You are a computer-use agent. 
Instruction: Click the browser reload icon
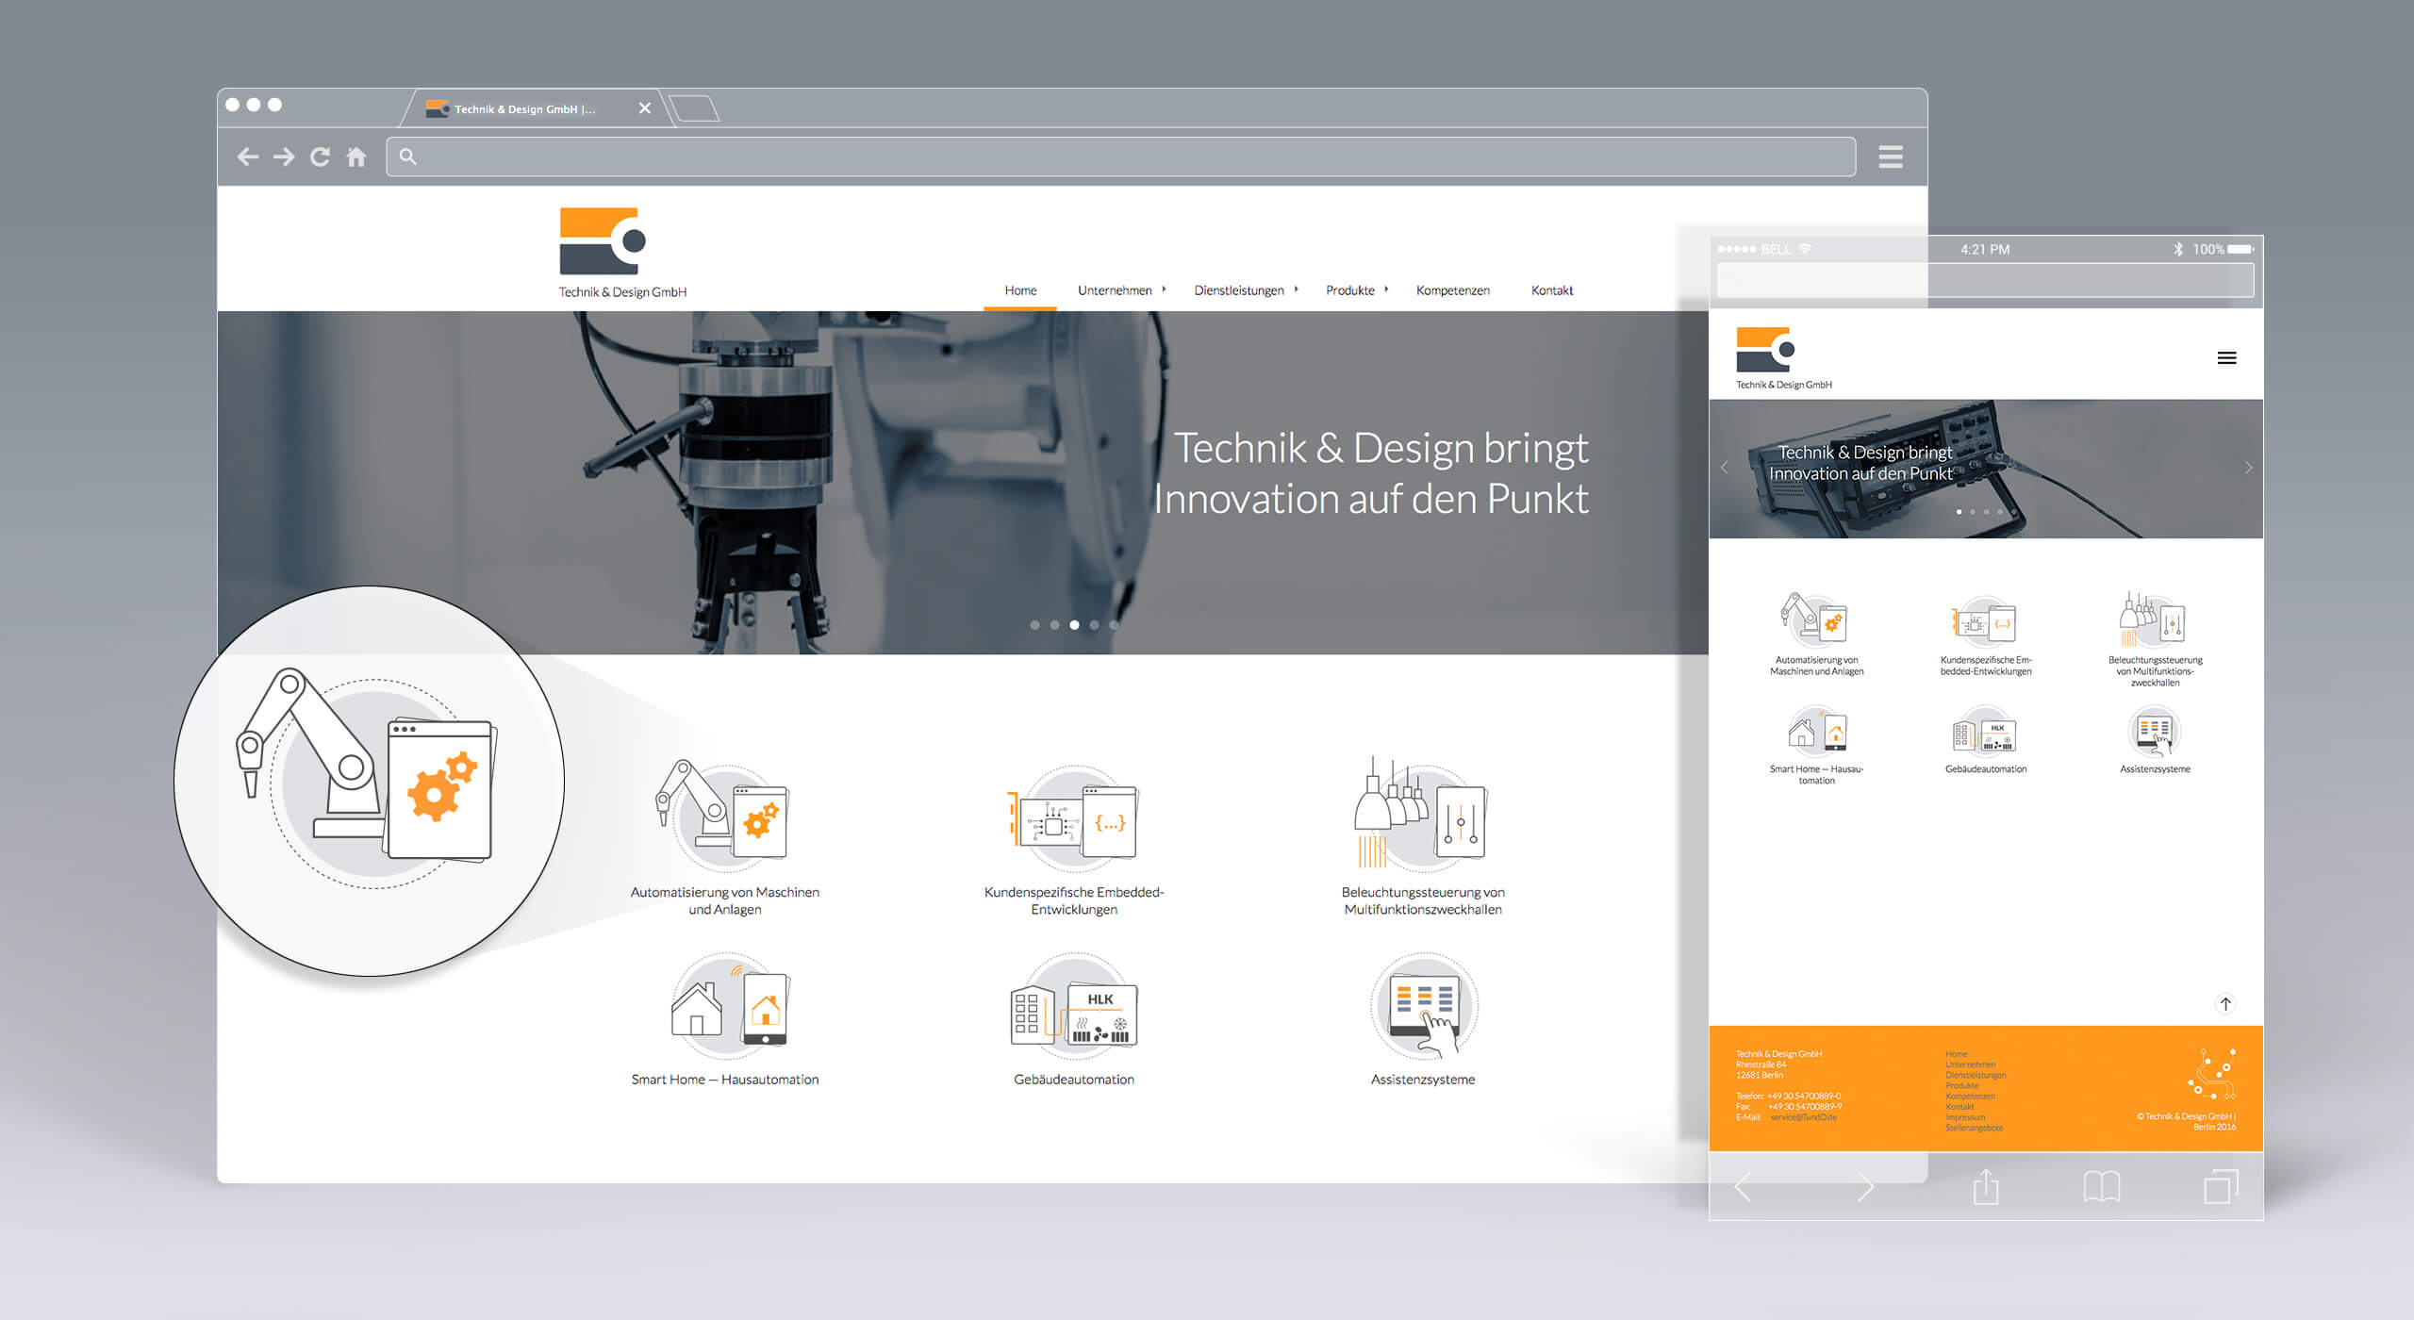click(321, 157)
